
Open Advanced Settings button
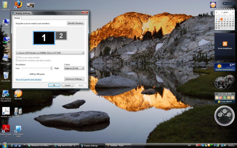tap(74, 79)
